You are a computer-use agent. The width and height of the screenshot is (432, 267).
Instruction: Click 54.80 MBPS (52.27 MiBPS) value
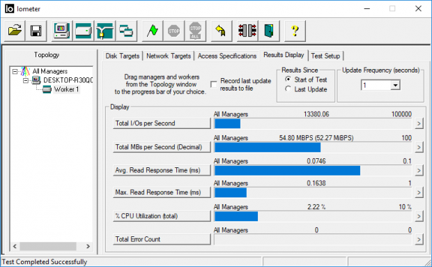[x=316, y=138]
